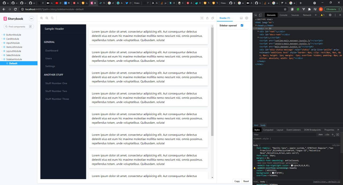Screen dimensions: 343x185
Task: Expand the margin shorthand property
Action: coord(265,158)
